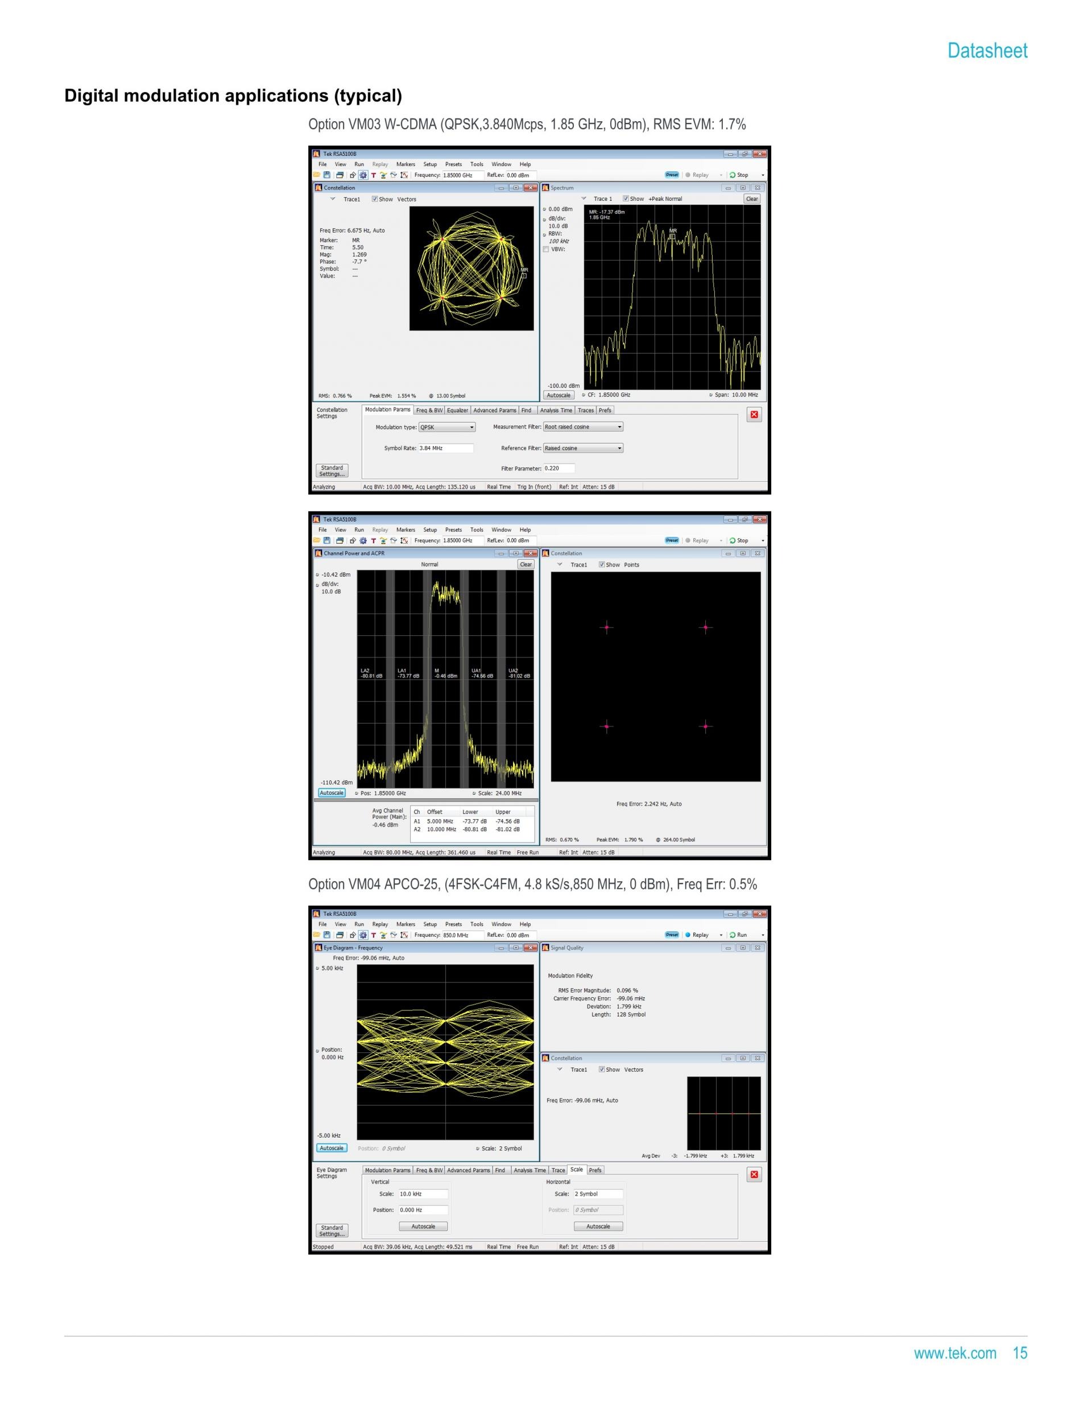Uncheck Show checkbox in the Spectrum panel
This screenshot has width=1092, height=1413.
626,199
